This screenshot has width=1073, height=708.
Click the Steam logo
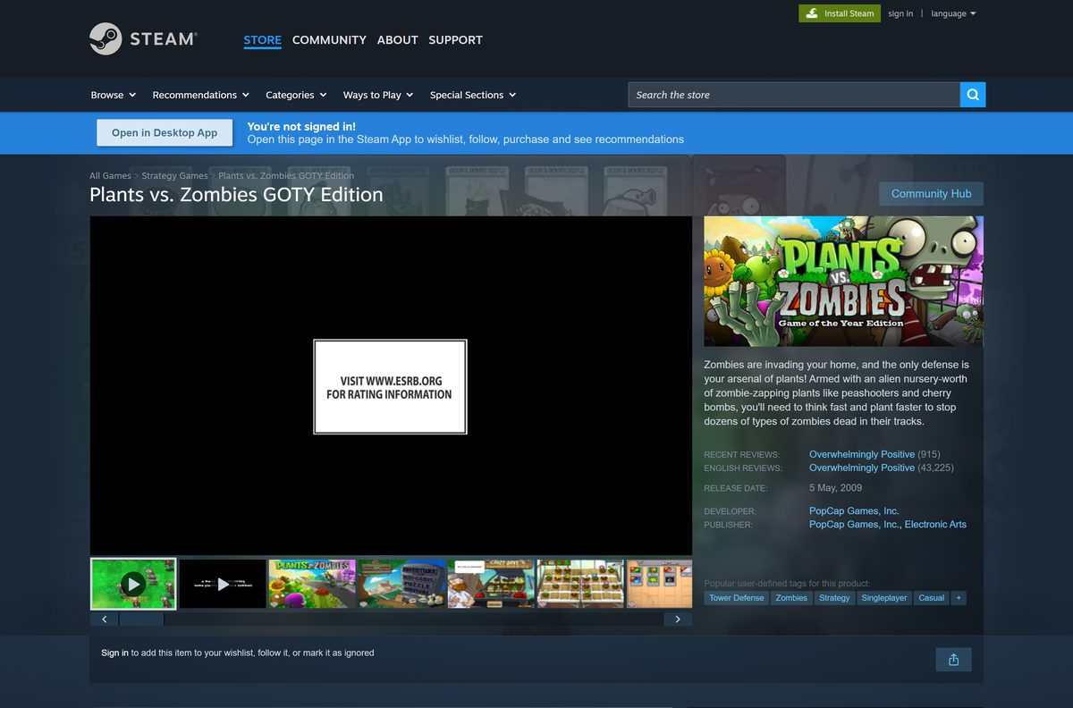click(143, 39)
